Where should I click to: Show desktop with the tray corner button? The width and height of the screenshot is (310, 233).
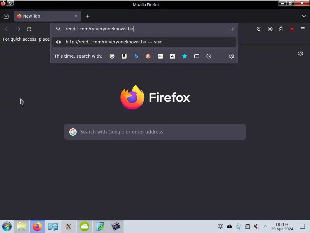[302, 226]
